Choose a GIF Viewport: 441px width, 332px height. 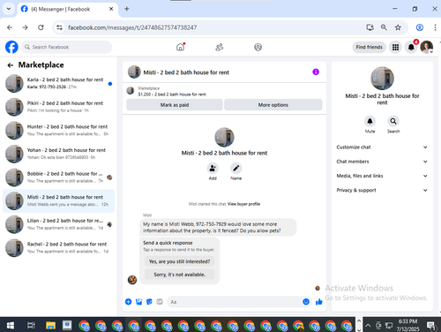coord(160,302)
